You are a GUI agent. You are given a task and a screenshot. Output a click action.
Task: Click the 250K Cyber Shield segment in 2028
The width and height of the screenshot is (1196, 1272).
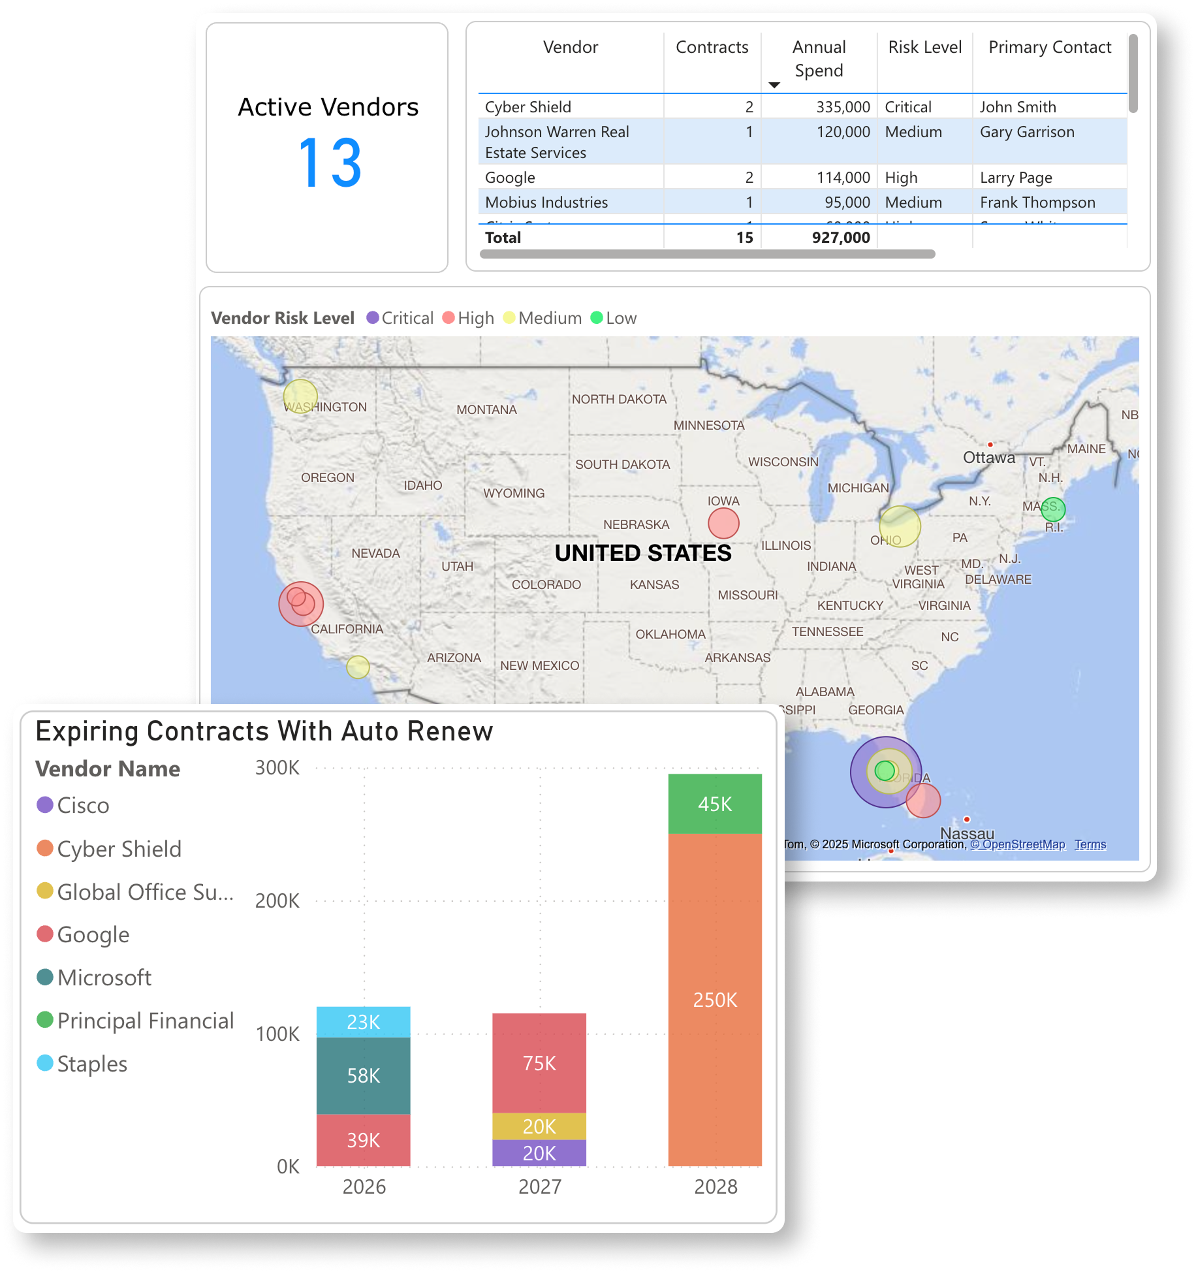pos(715,1000)
